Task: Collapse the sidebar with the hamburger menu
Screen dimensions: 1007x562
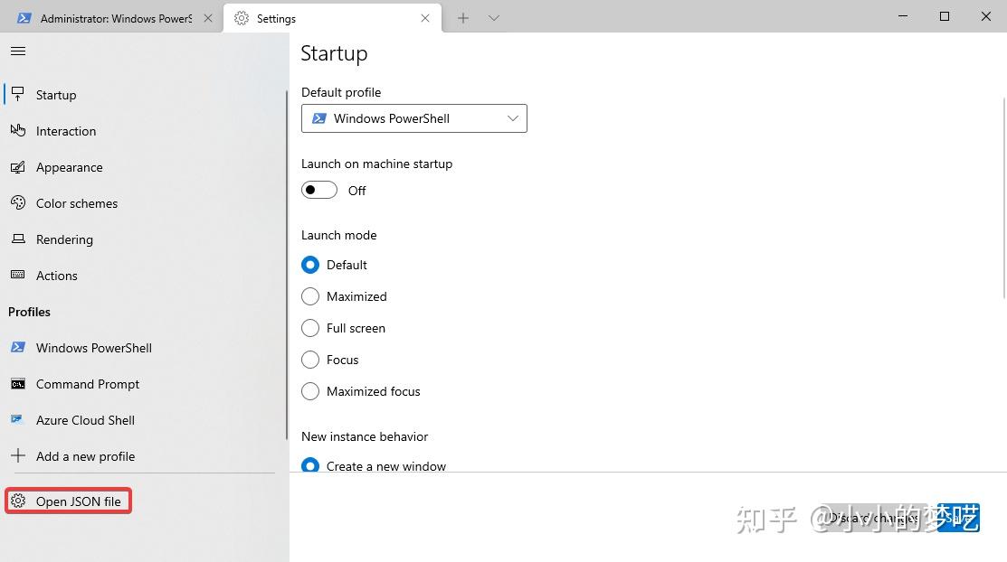Action: [17, 51]
